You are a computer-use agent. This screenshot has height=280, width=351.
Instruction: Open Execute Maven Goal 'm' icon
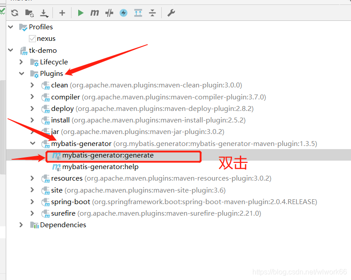tap(95, 13)
